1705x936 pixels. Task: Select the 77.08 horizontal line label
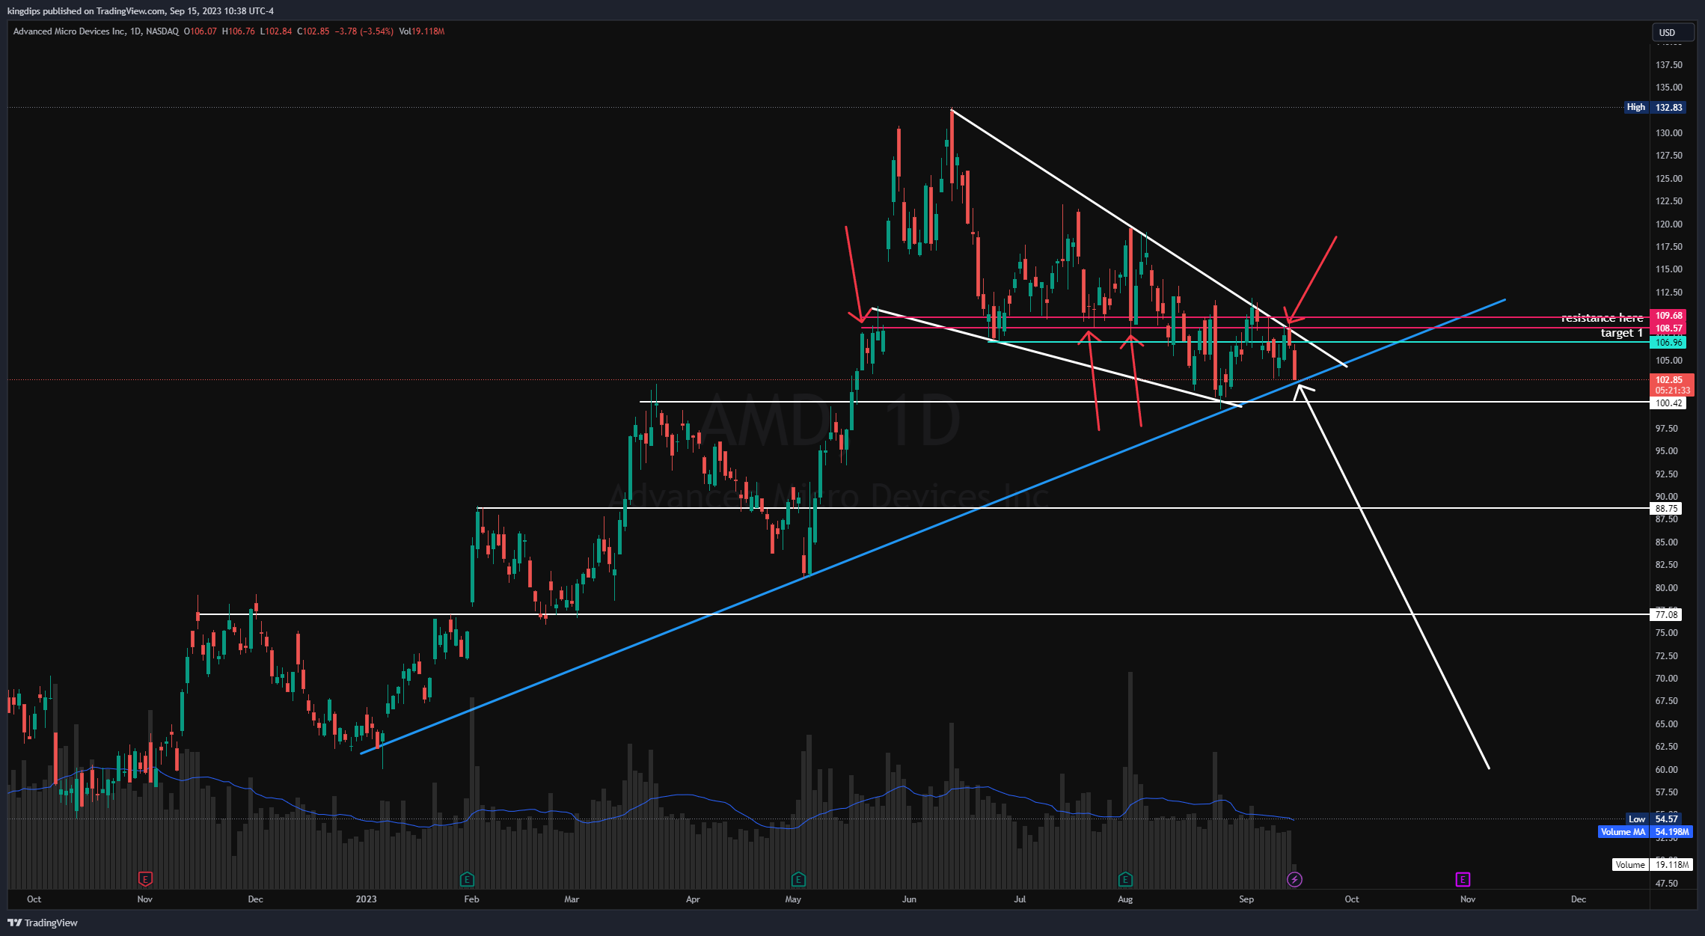click(x=1666, y=615)
